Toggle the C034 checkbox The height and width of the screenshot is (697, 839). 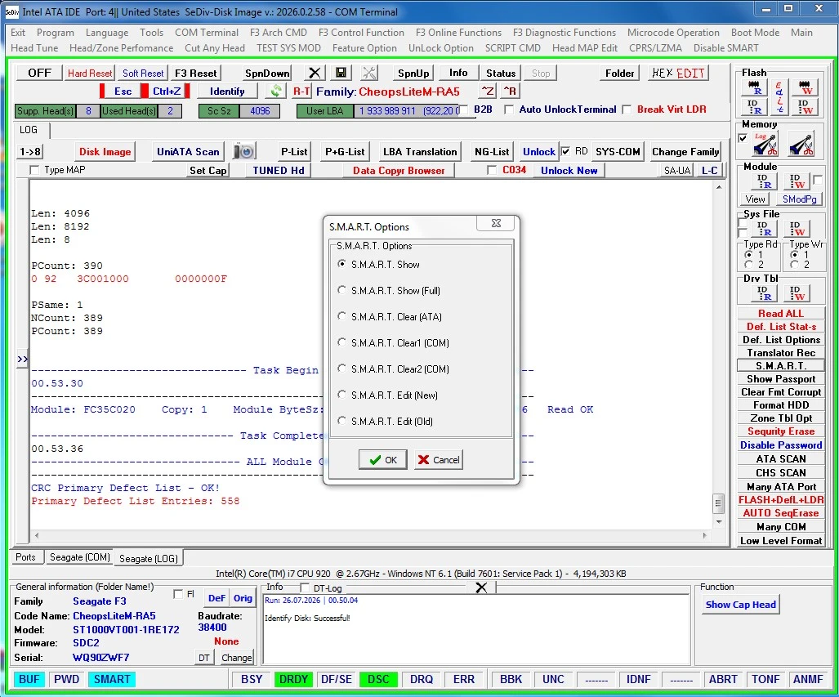(x=492, y=170)
